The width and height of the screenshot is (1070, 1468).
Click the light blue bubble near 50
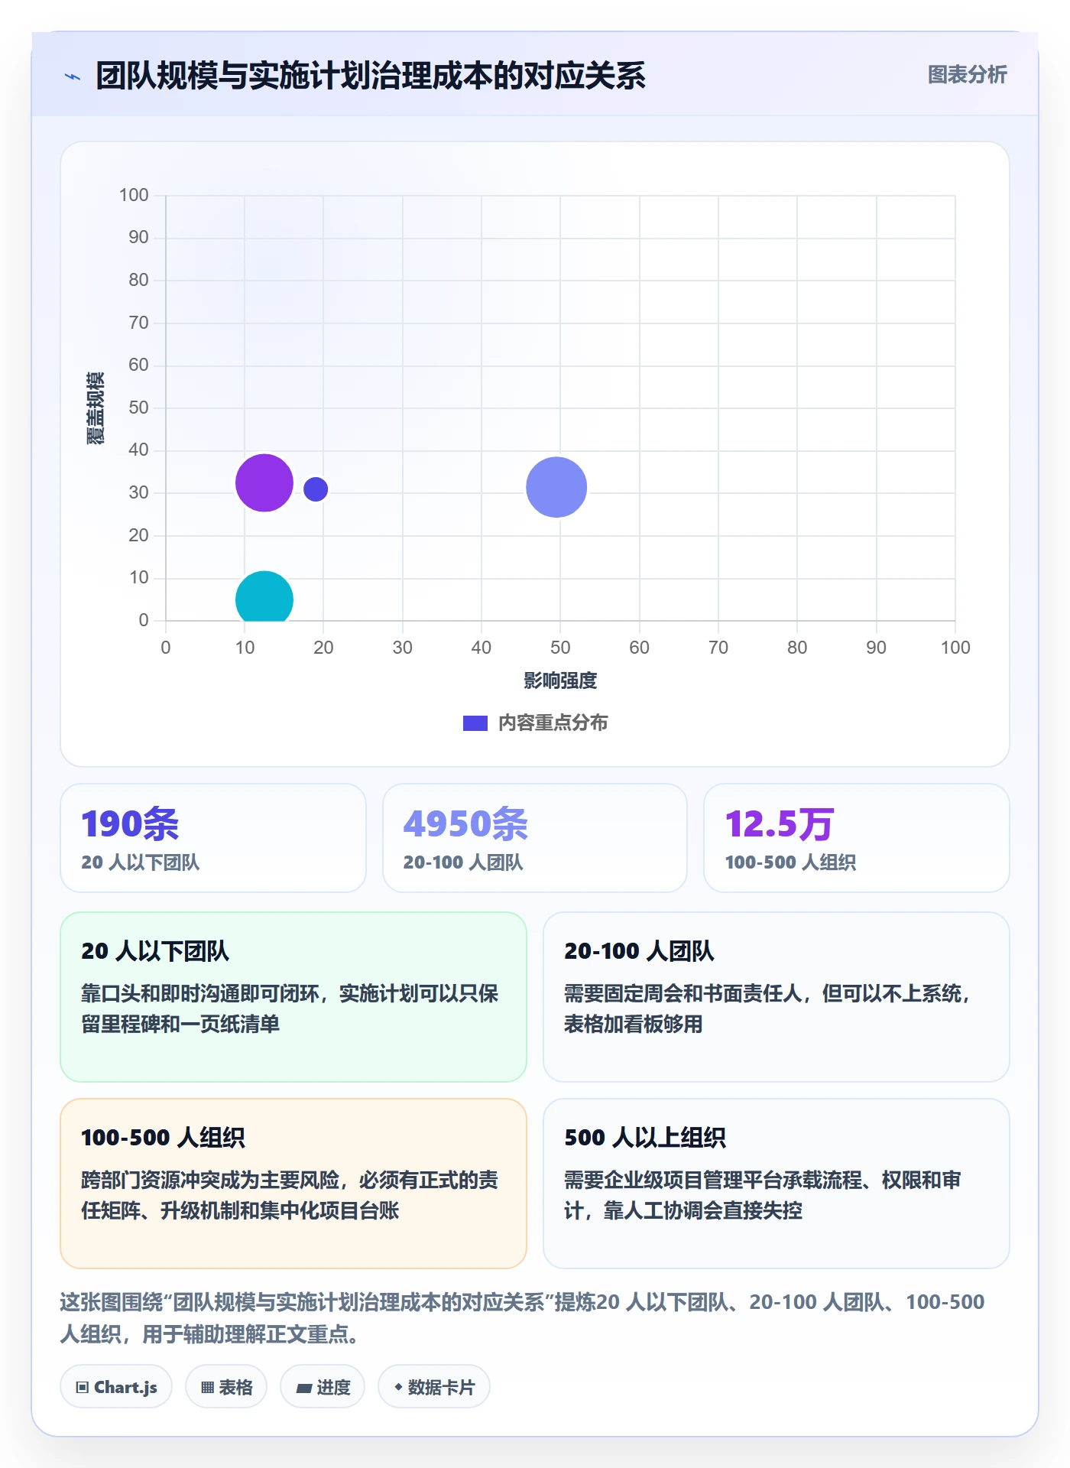pos(556,487)
